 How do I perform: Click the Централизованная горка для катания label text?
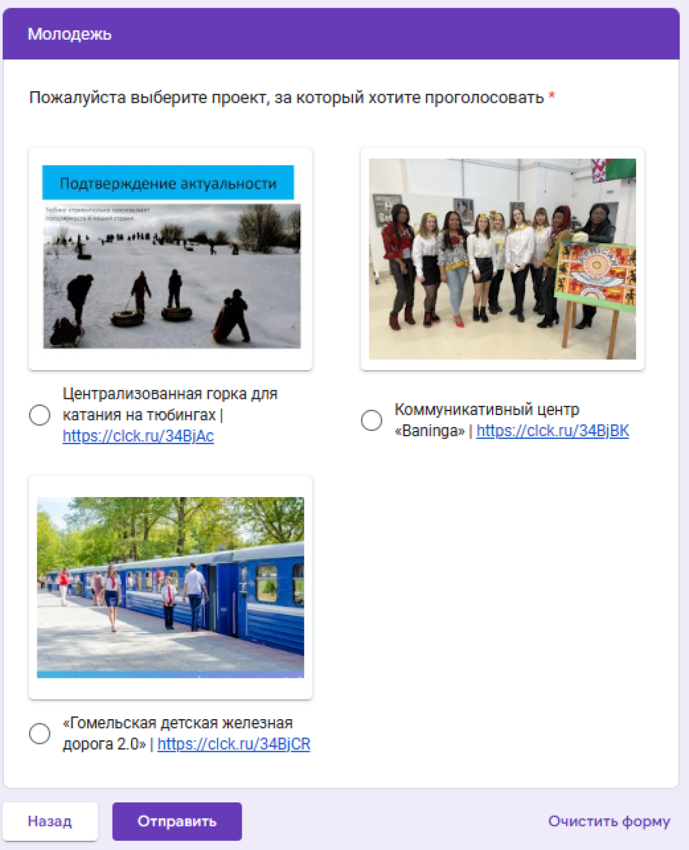pyautogui.click(x=170, y=404)
